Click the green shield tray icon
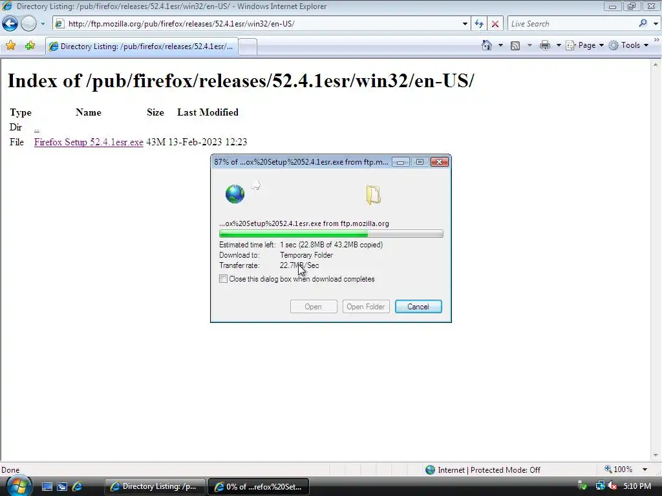 582,486
